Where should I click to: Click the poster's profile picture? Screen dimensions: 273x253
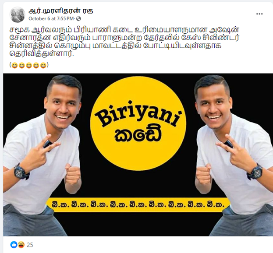pos(17,15)
